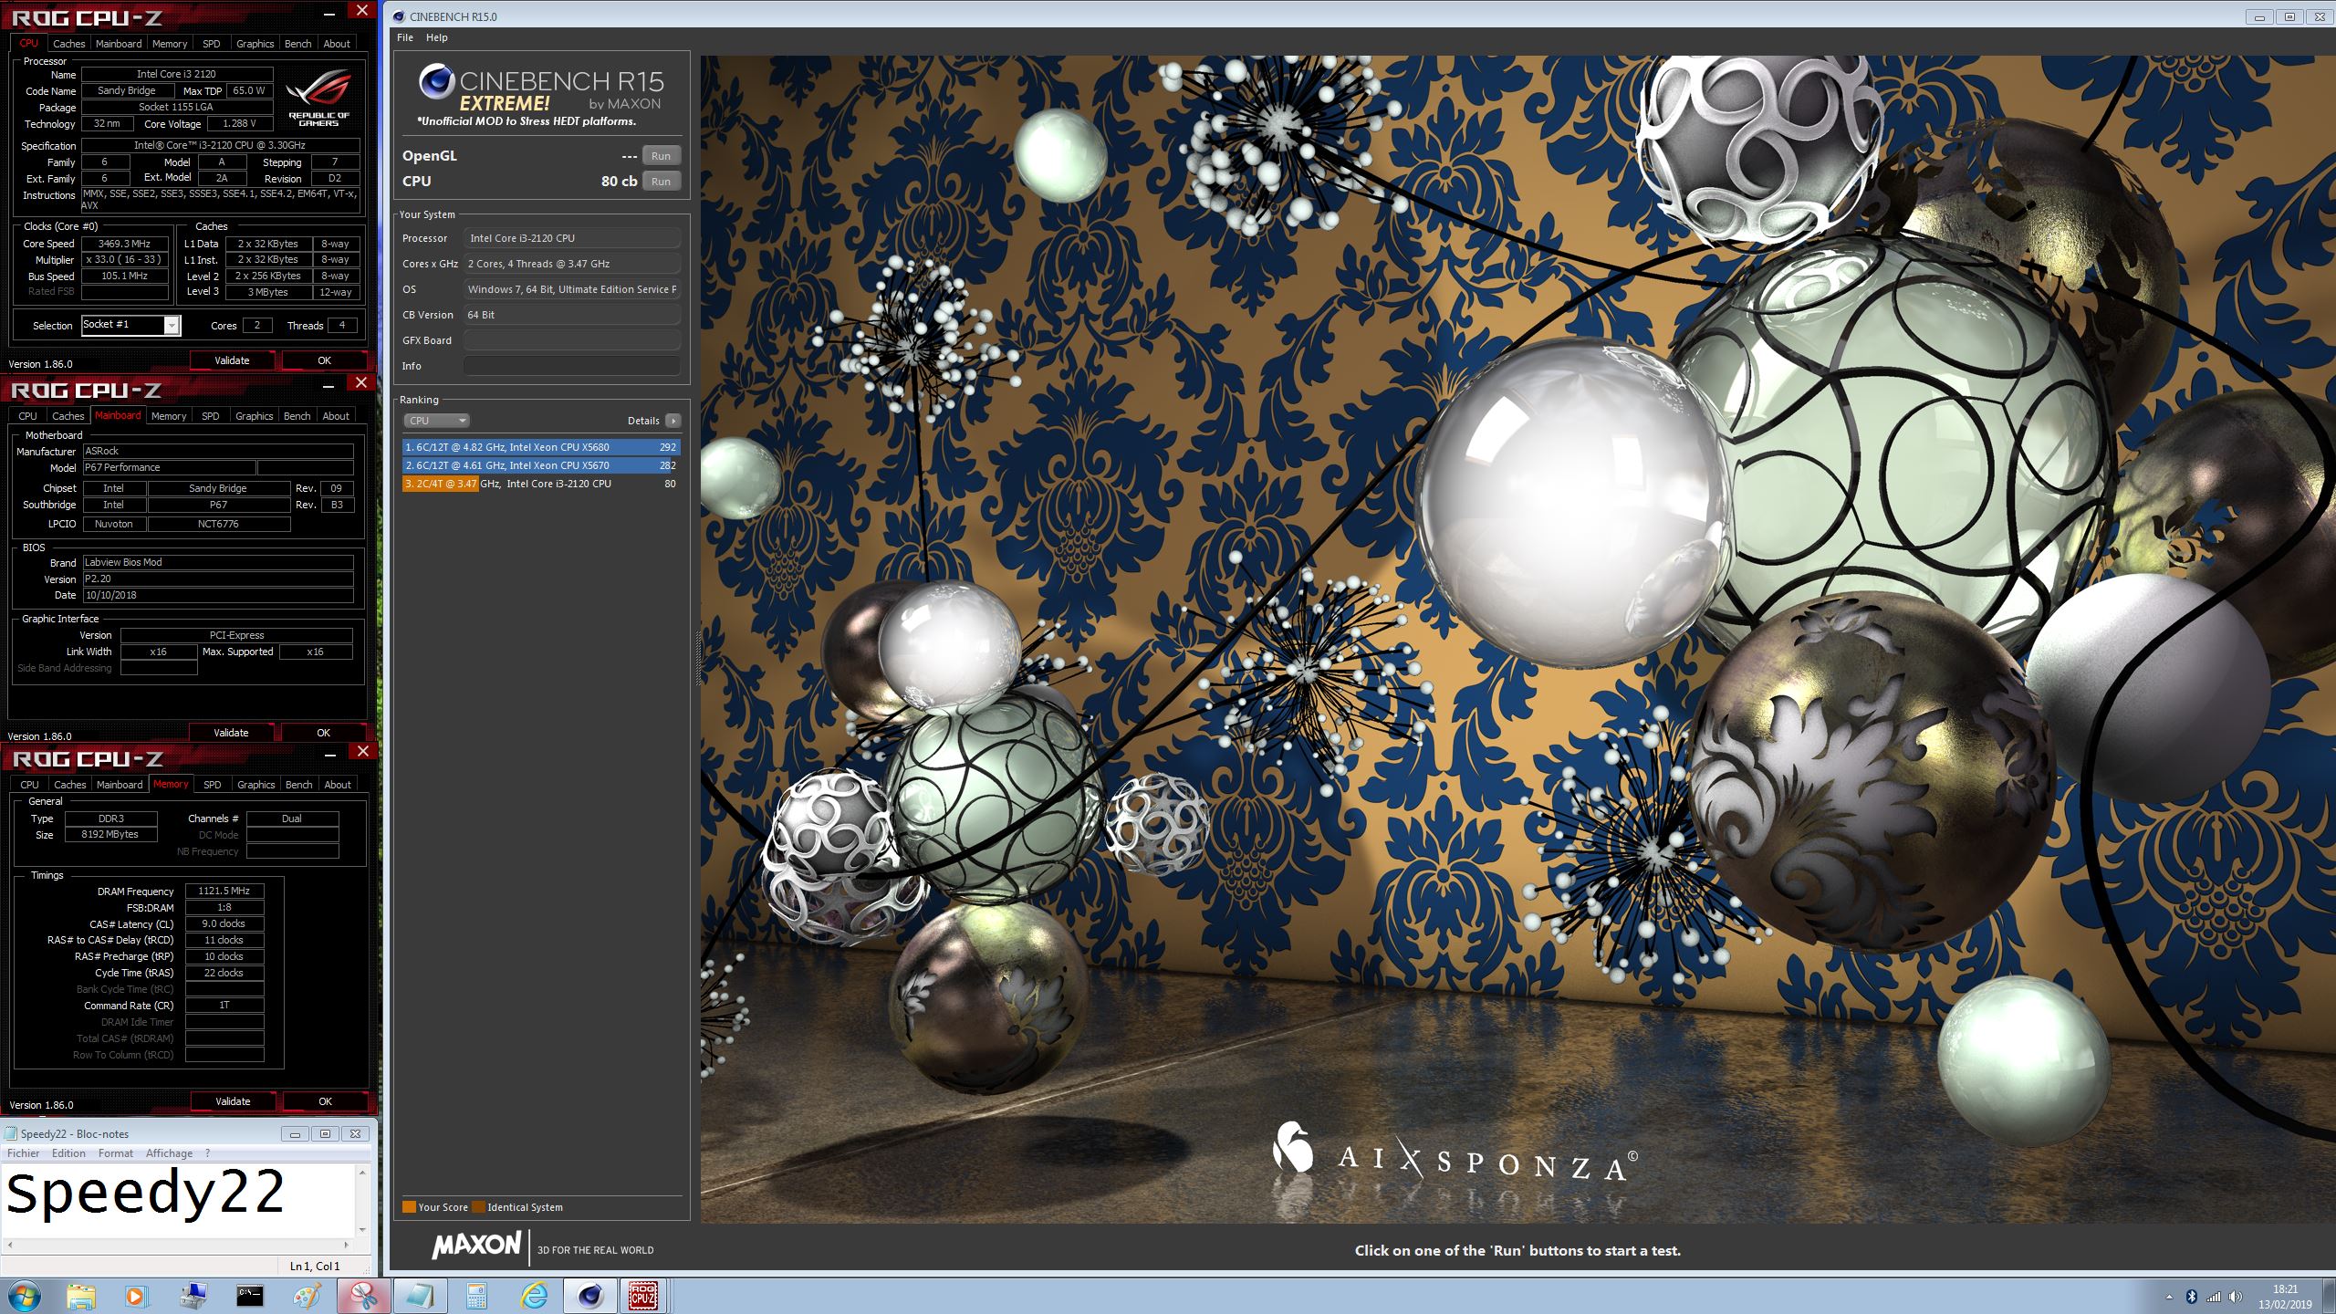Click the Cinebench title bar icon

coord(399,16)
